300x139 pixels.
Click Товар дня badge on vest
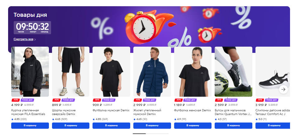pyautogui.click(x=150, y=100)
